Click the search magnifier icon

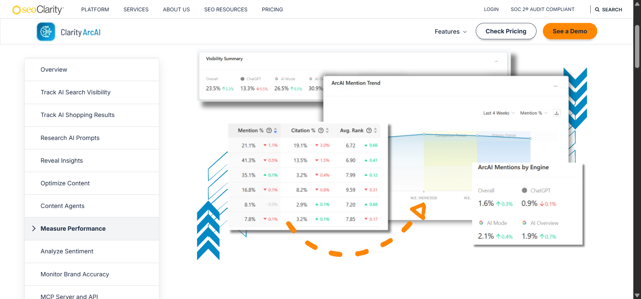point(597,10)
